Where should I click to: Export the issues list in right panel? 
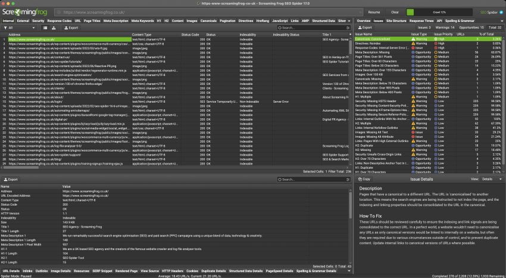365,28
